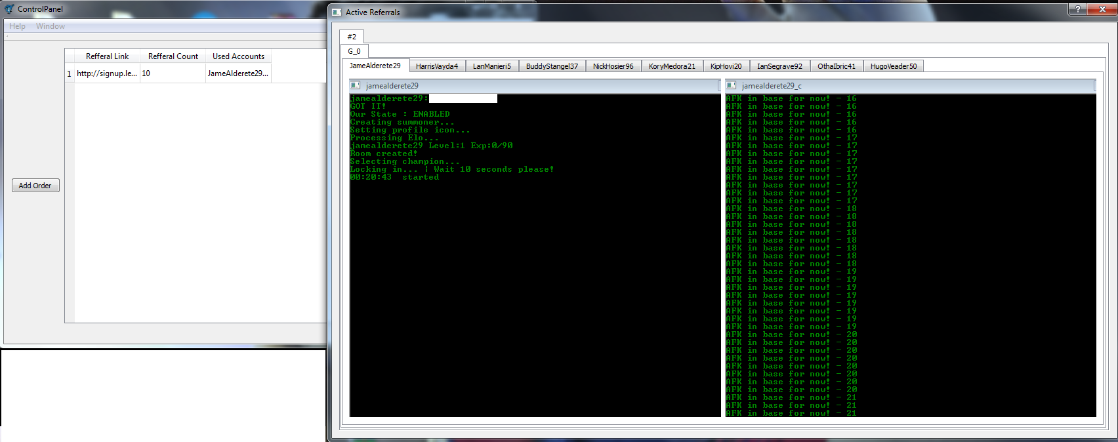Switch to the HugoVeader50 tab
The image size is (1118, 442).
[894, 66]
